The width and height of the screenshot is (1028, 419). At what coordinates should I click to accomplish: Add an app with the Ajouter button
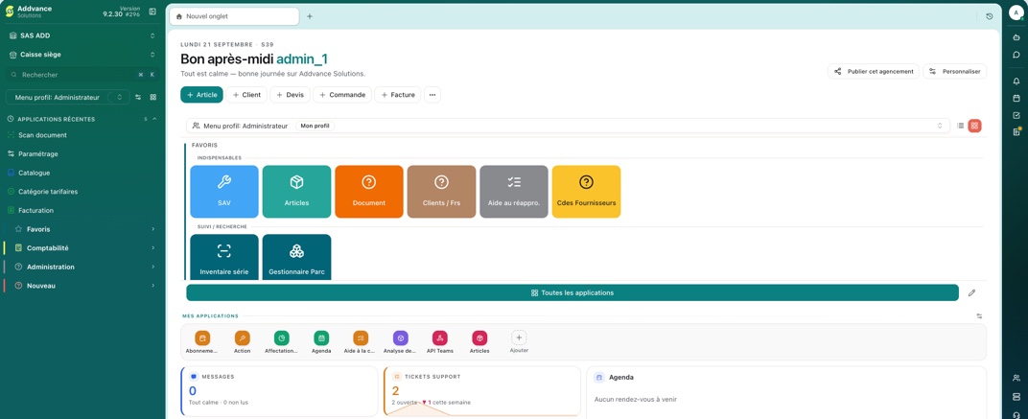point(519,342)
